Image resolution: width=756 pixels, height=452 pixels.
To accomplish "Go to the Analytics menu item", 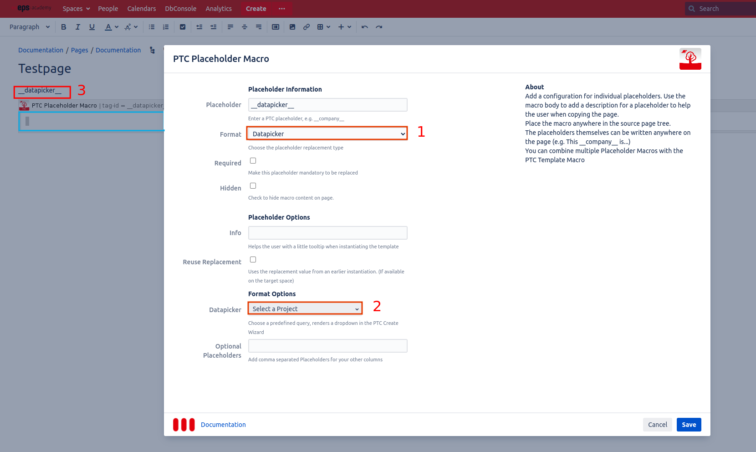I will [219, 9].
